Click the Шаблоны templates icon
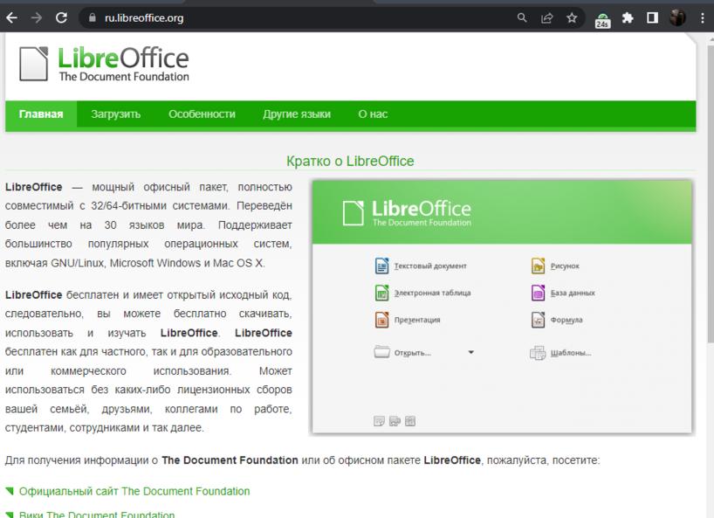This screenshot has width=714, height=518. (x=538, y=353)
